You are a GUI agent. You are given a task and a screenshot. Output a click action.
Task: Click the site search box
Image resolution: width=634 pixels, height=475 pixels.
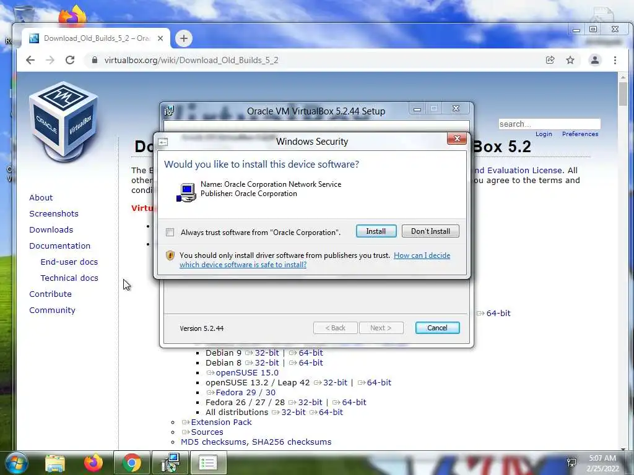coord(550,124)
